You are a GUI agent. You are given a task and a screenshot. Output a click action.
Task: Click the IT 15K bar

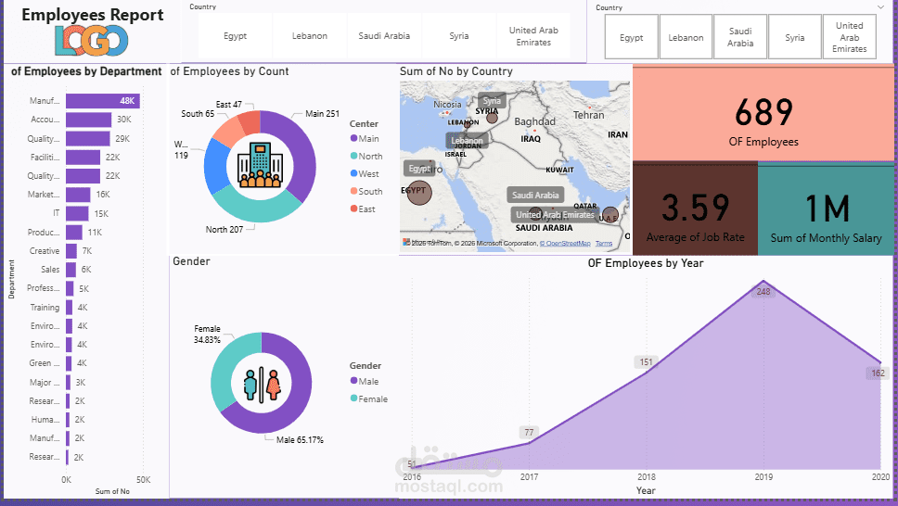(77, 213)
